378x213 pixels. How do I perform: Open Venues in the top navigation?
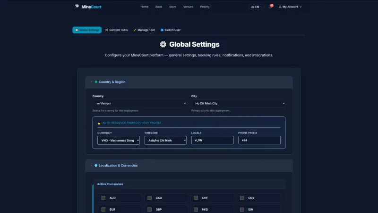tap(188, 7)
